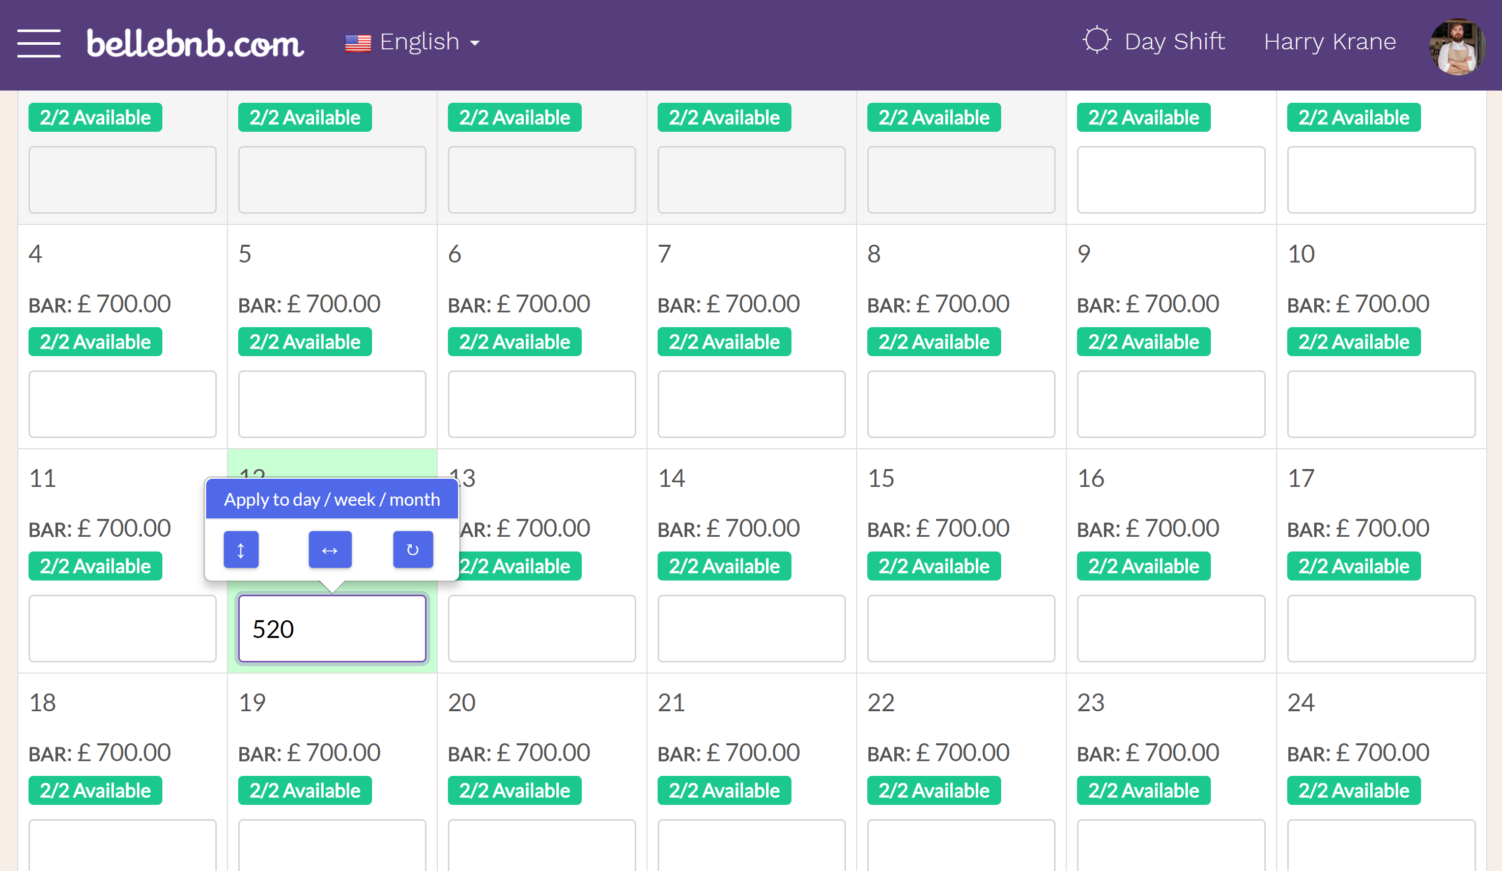Click the rate input for day 8
The image size is (1502, 871).
point(961,404)
